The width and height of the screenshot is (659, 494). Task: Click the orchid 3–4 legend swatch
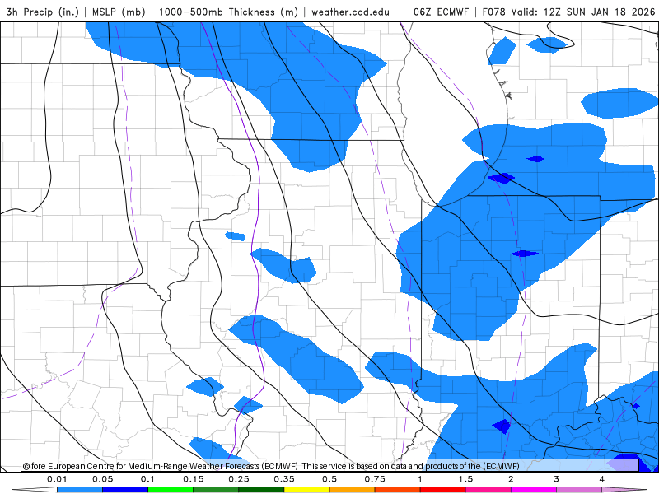(x=579, y=490)
